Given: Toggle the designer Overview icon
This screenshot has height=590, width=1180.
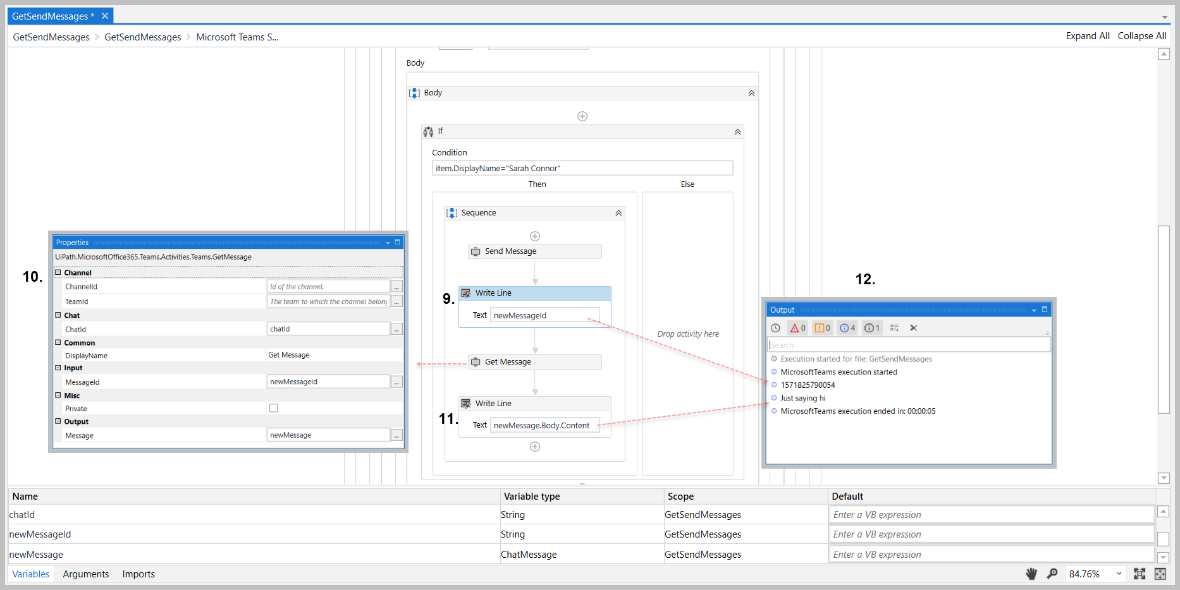Looking at the screenshot, I should [x=1160, y=574].
